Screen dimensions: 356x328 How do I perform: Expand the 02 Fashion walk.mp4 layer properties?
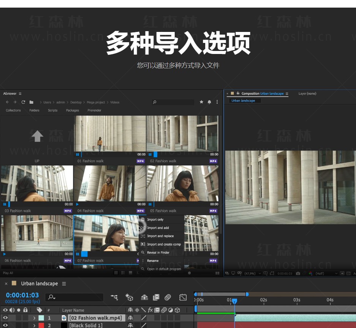pos(34,318)
